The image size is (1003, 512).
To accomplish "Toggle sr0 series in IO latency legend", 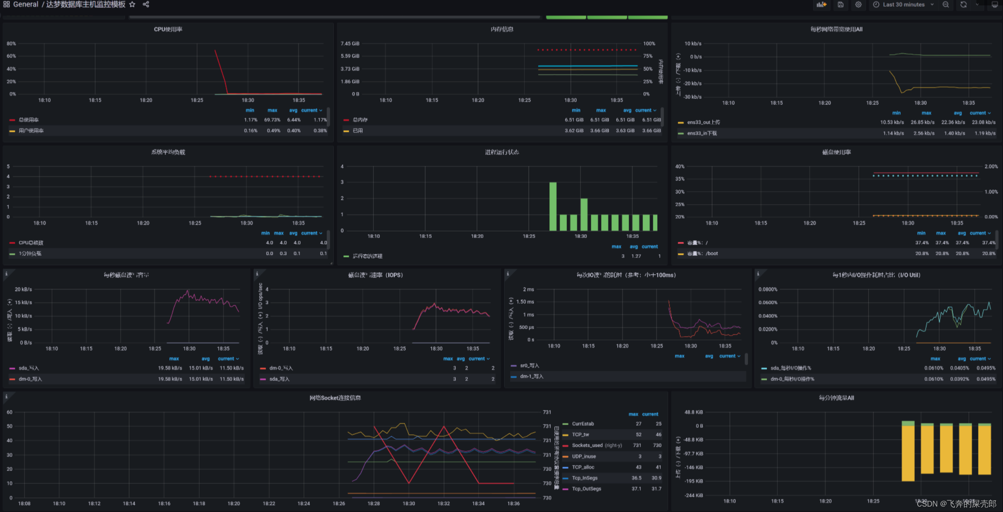I will [529, 366].
